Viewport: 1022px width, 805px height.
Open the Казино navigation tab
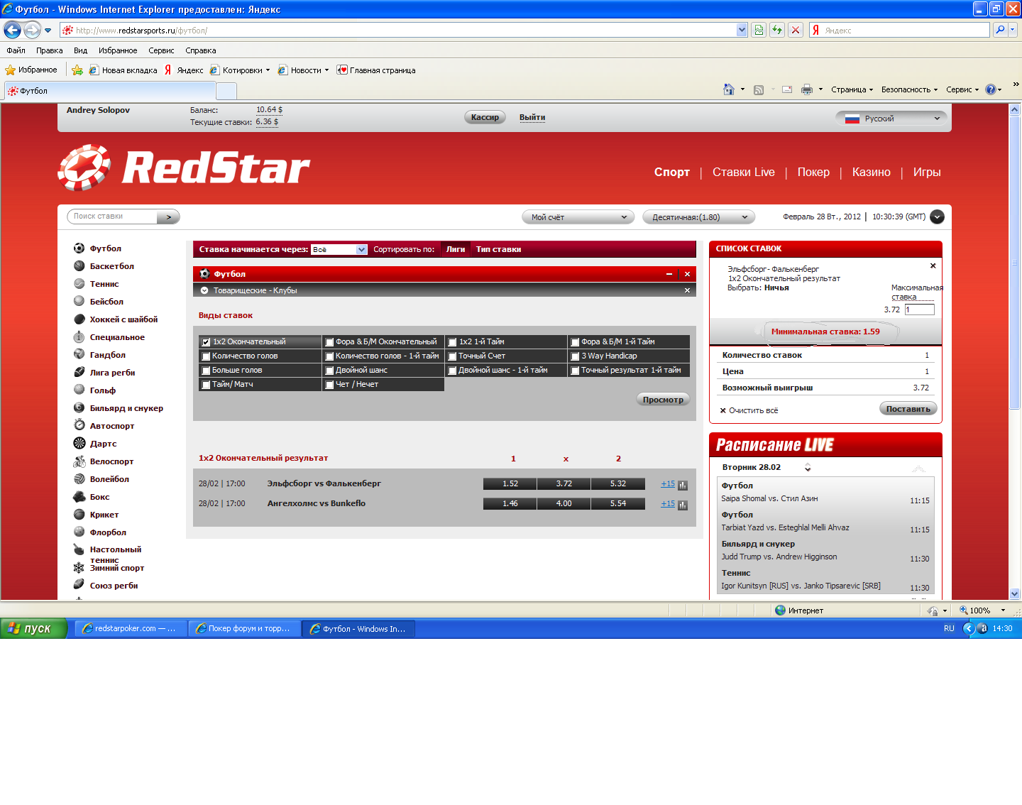tap(871, 172)
